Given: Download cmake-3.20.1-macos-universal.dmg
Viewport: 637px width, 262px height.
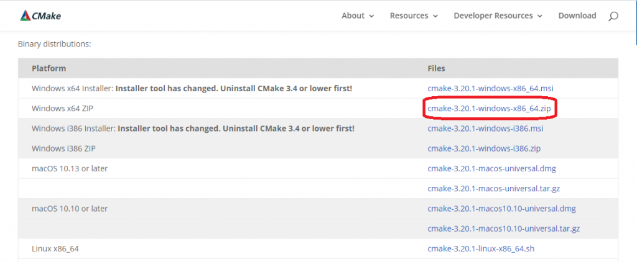Looking at the screenshot, I should click(x=491, y=169).
